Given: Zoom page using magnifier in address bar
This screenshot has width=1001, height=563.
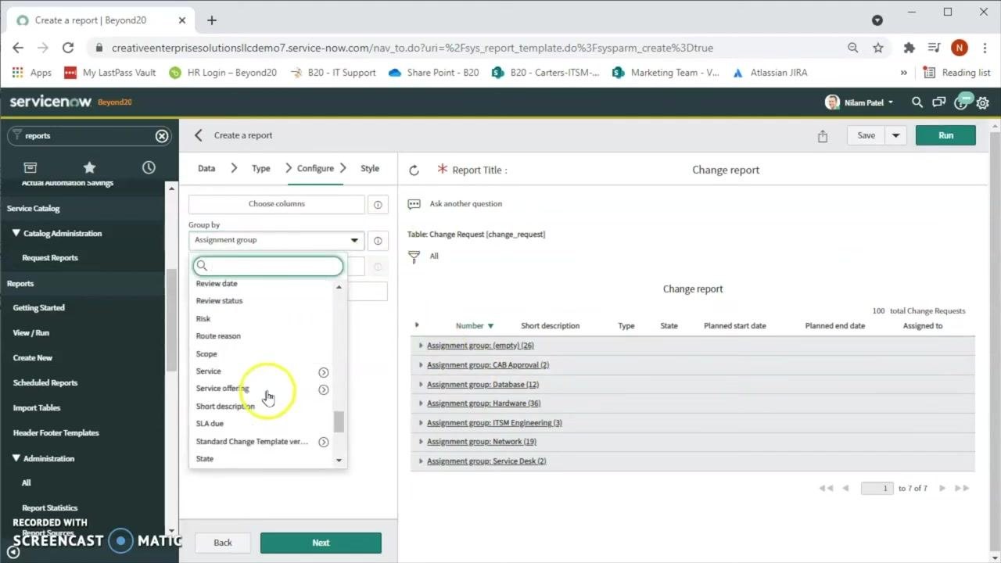Looking at the screenshot, I should [853, 48].
